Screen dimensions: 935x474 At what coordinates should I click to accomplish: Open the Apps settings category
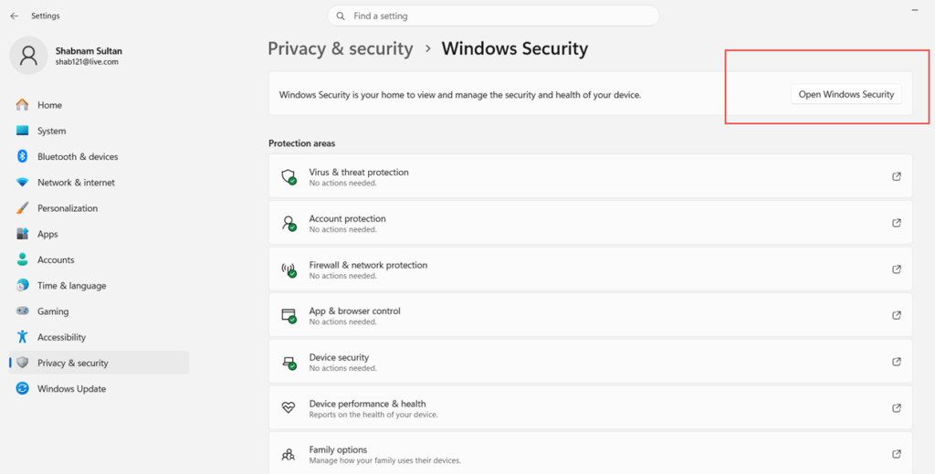99,234
